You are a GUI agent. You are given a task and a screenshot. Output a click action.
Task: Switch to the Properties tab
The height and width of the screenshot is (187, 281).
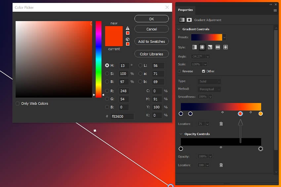pos(185,10)
